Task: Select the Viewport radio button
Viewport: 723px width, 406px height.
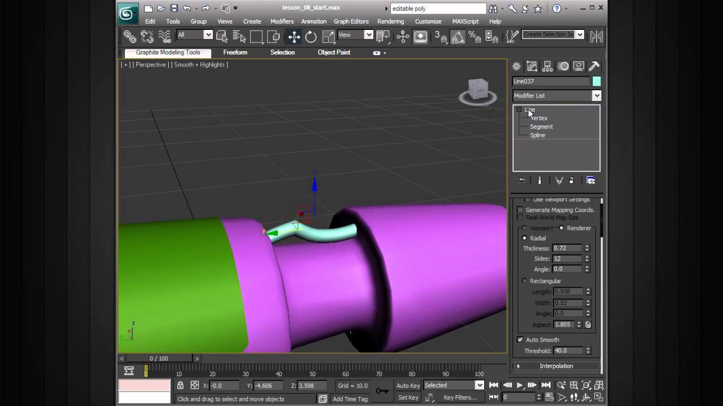Action: [x=524, y=228]
